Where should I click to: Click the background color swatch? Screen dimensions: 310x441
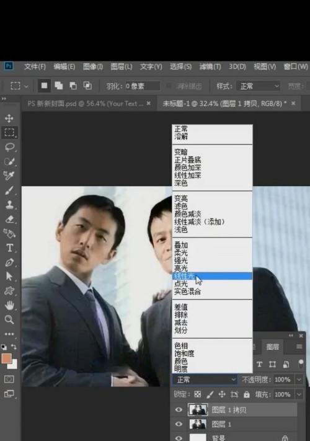coord(14,365)
